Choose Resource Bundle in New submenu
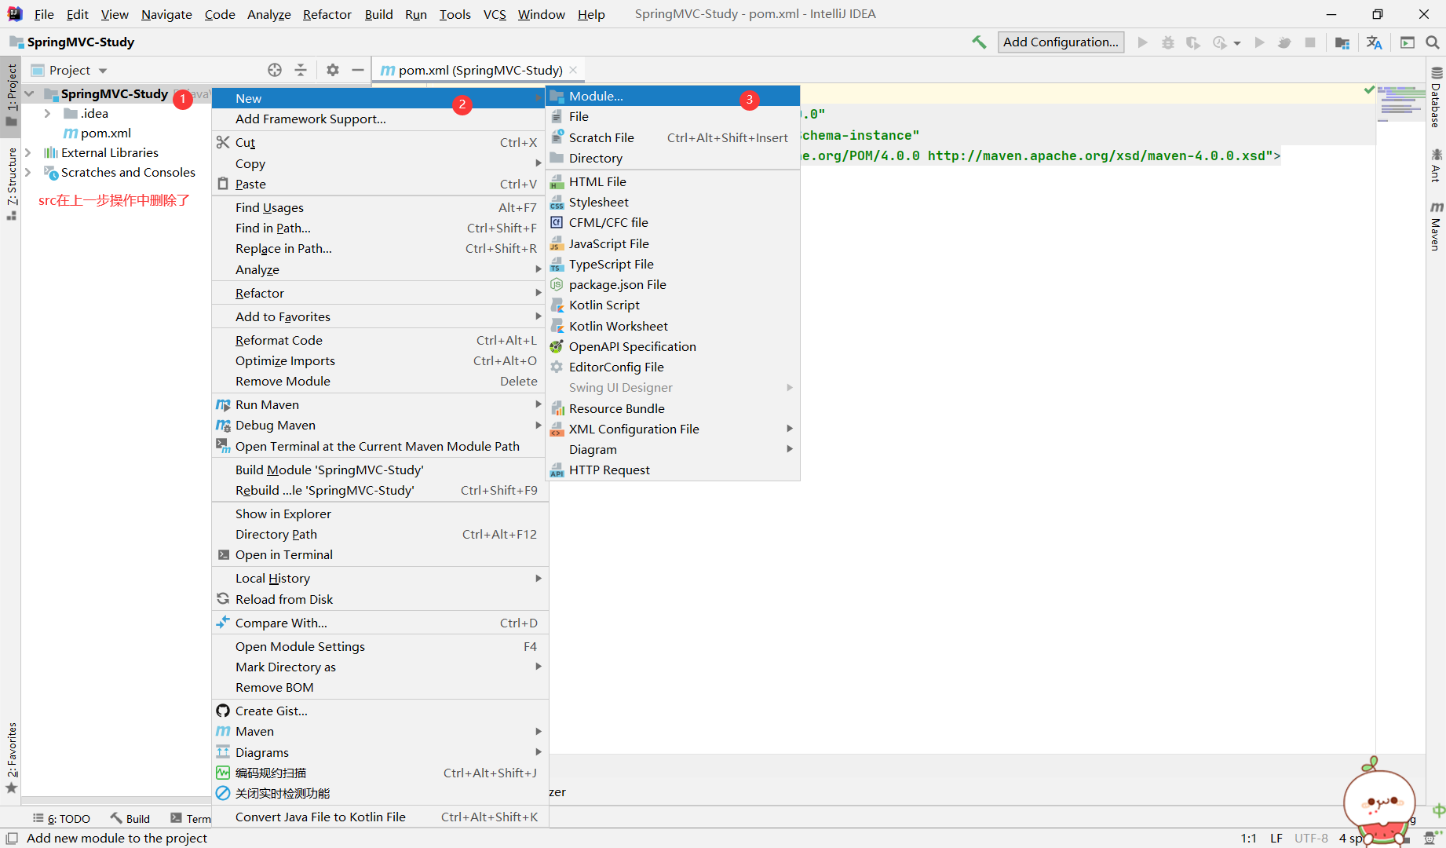Image resolution: width=1446 pixels, height=848 pixels. tap(673, 408)
